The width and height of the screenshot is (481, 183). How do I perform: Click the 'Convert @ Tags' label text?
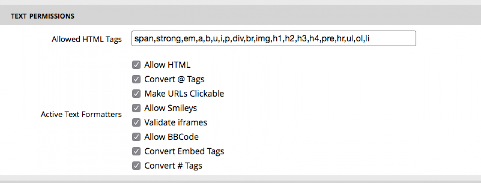point(174,79)
